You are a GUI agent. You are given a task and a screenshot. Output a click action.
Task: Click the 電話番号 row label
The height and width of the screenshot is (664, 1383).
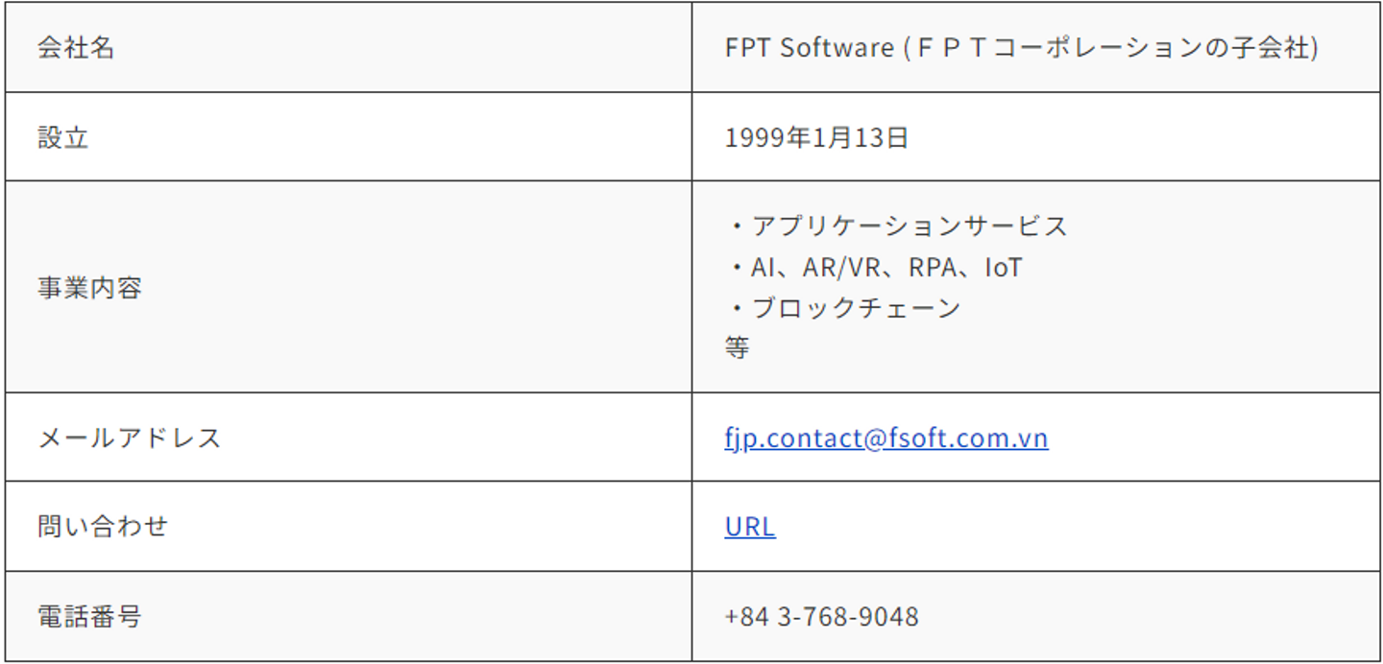(x=89, y=616)
